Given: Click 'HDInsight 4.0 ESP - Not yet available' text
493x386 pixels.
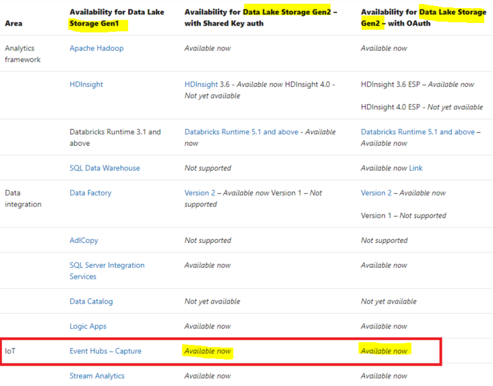Looking at the screenshot, I should [x=422, y=107].
